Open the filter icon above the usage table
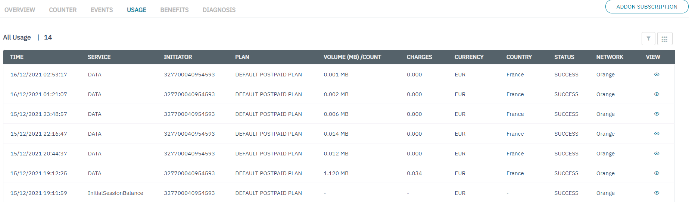The height and width of the screenshot is (202, 692). tap(648, 39)
